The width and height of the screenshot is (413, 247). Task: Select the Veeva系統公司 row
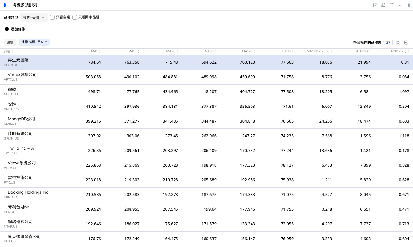click(x=206, y=165)
